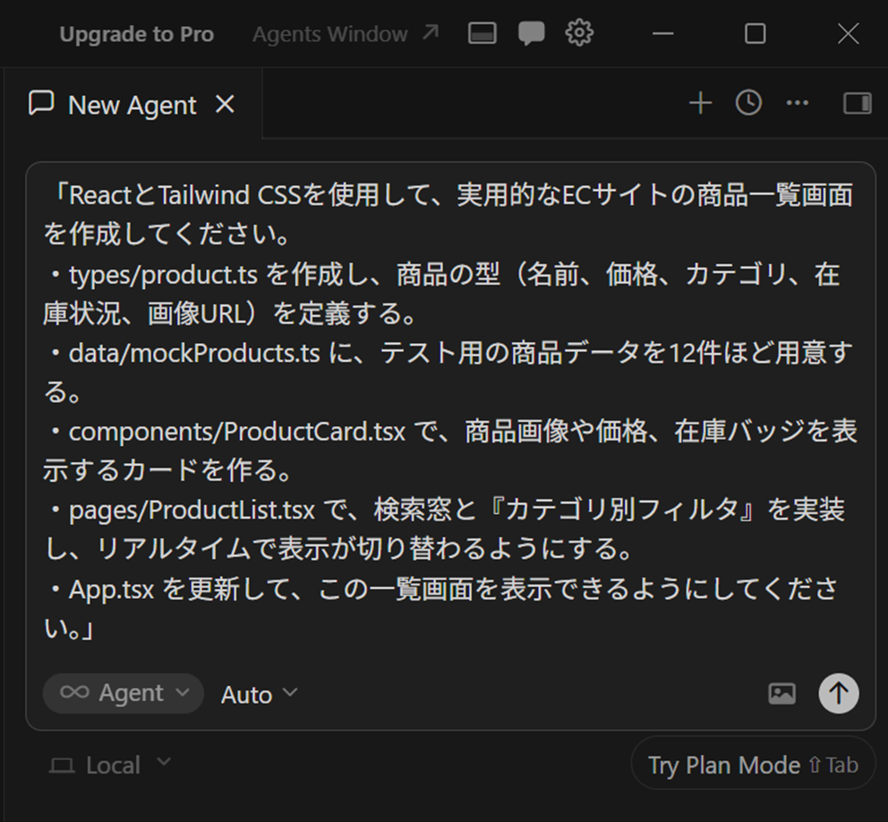
Task: Toggle the right sidebar panel icon
Action: click(857, 104)
